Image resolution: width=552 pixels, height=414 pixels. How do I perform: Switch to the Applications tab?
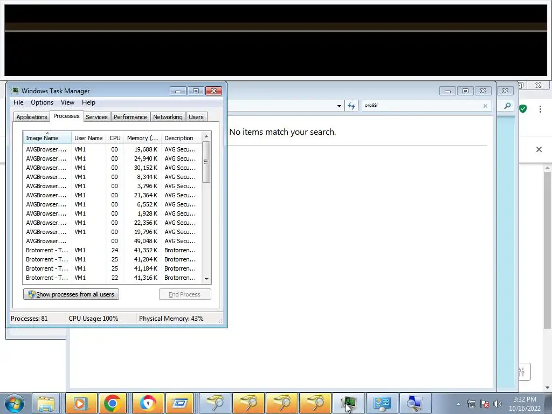(x=32, y=117)
